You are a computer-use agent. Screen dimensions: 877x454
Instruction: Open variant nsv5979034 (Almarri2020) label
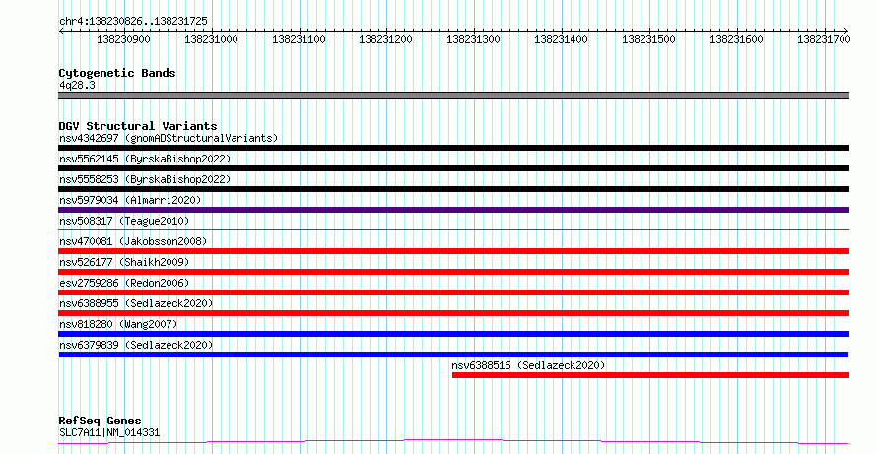pos(130,200)
